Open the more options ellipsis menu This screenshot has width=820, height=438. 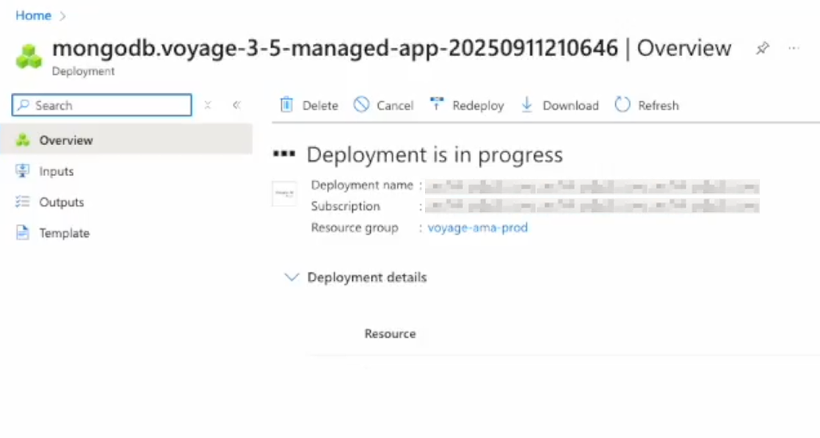click(x=794, y=48)
